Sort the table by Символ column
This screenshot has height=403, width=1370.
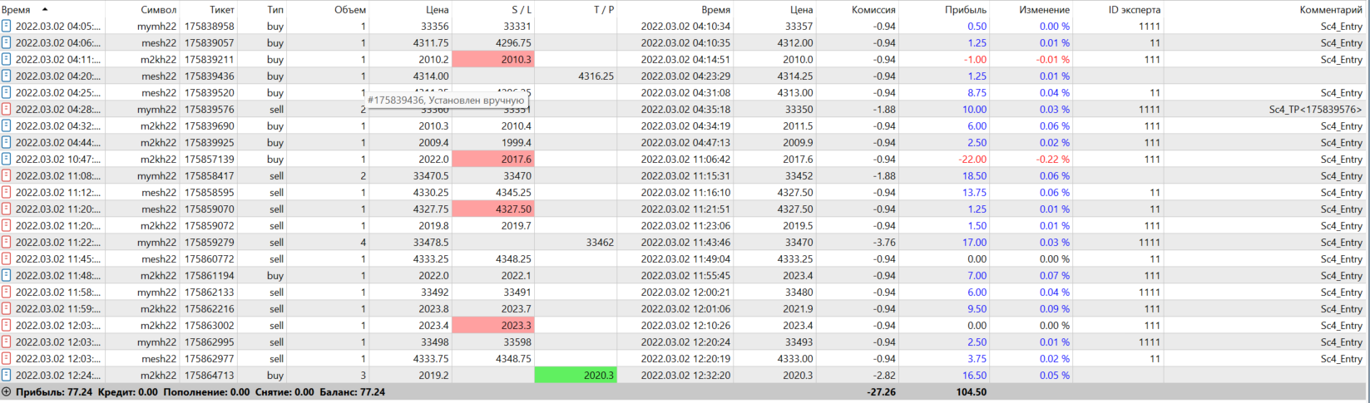click(158, 9)
